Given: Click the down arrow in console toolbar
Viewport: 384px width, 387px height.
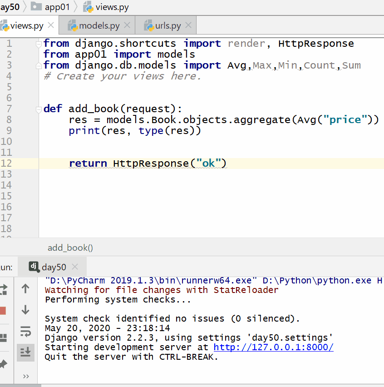Looking at the screenshot, I should [25, 310].
